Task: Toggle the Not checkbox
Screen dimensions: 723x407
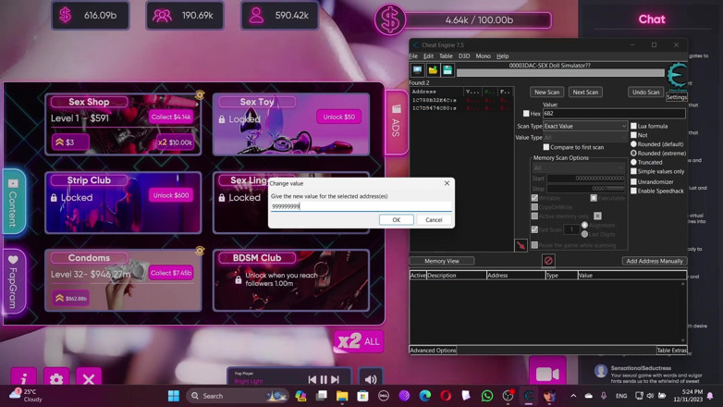Action: click(x=633, y=135)
